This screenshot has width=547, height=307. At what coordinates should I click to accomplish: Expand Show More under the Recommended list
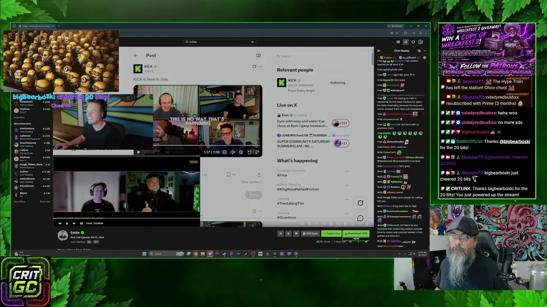coord(19,202)
